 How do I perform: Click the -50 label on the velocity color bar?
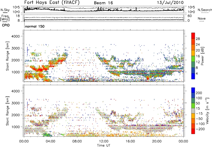click(x=199, y=119)
